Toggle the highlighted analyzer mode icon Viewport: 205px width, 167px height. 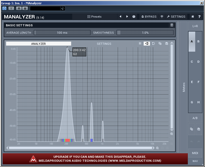coord(147,43)
